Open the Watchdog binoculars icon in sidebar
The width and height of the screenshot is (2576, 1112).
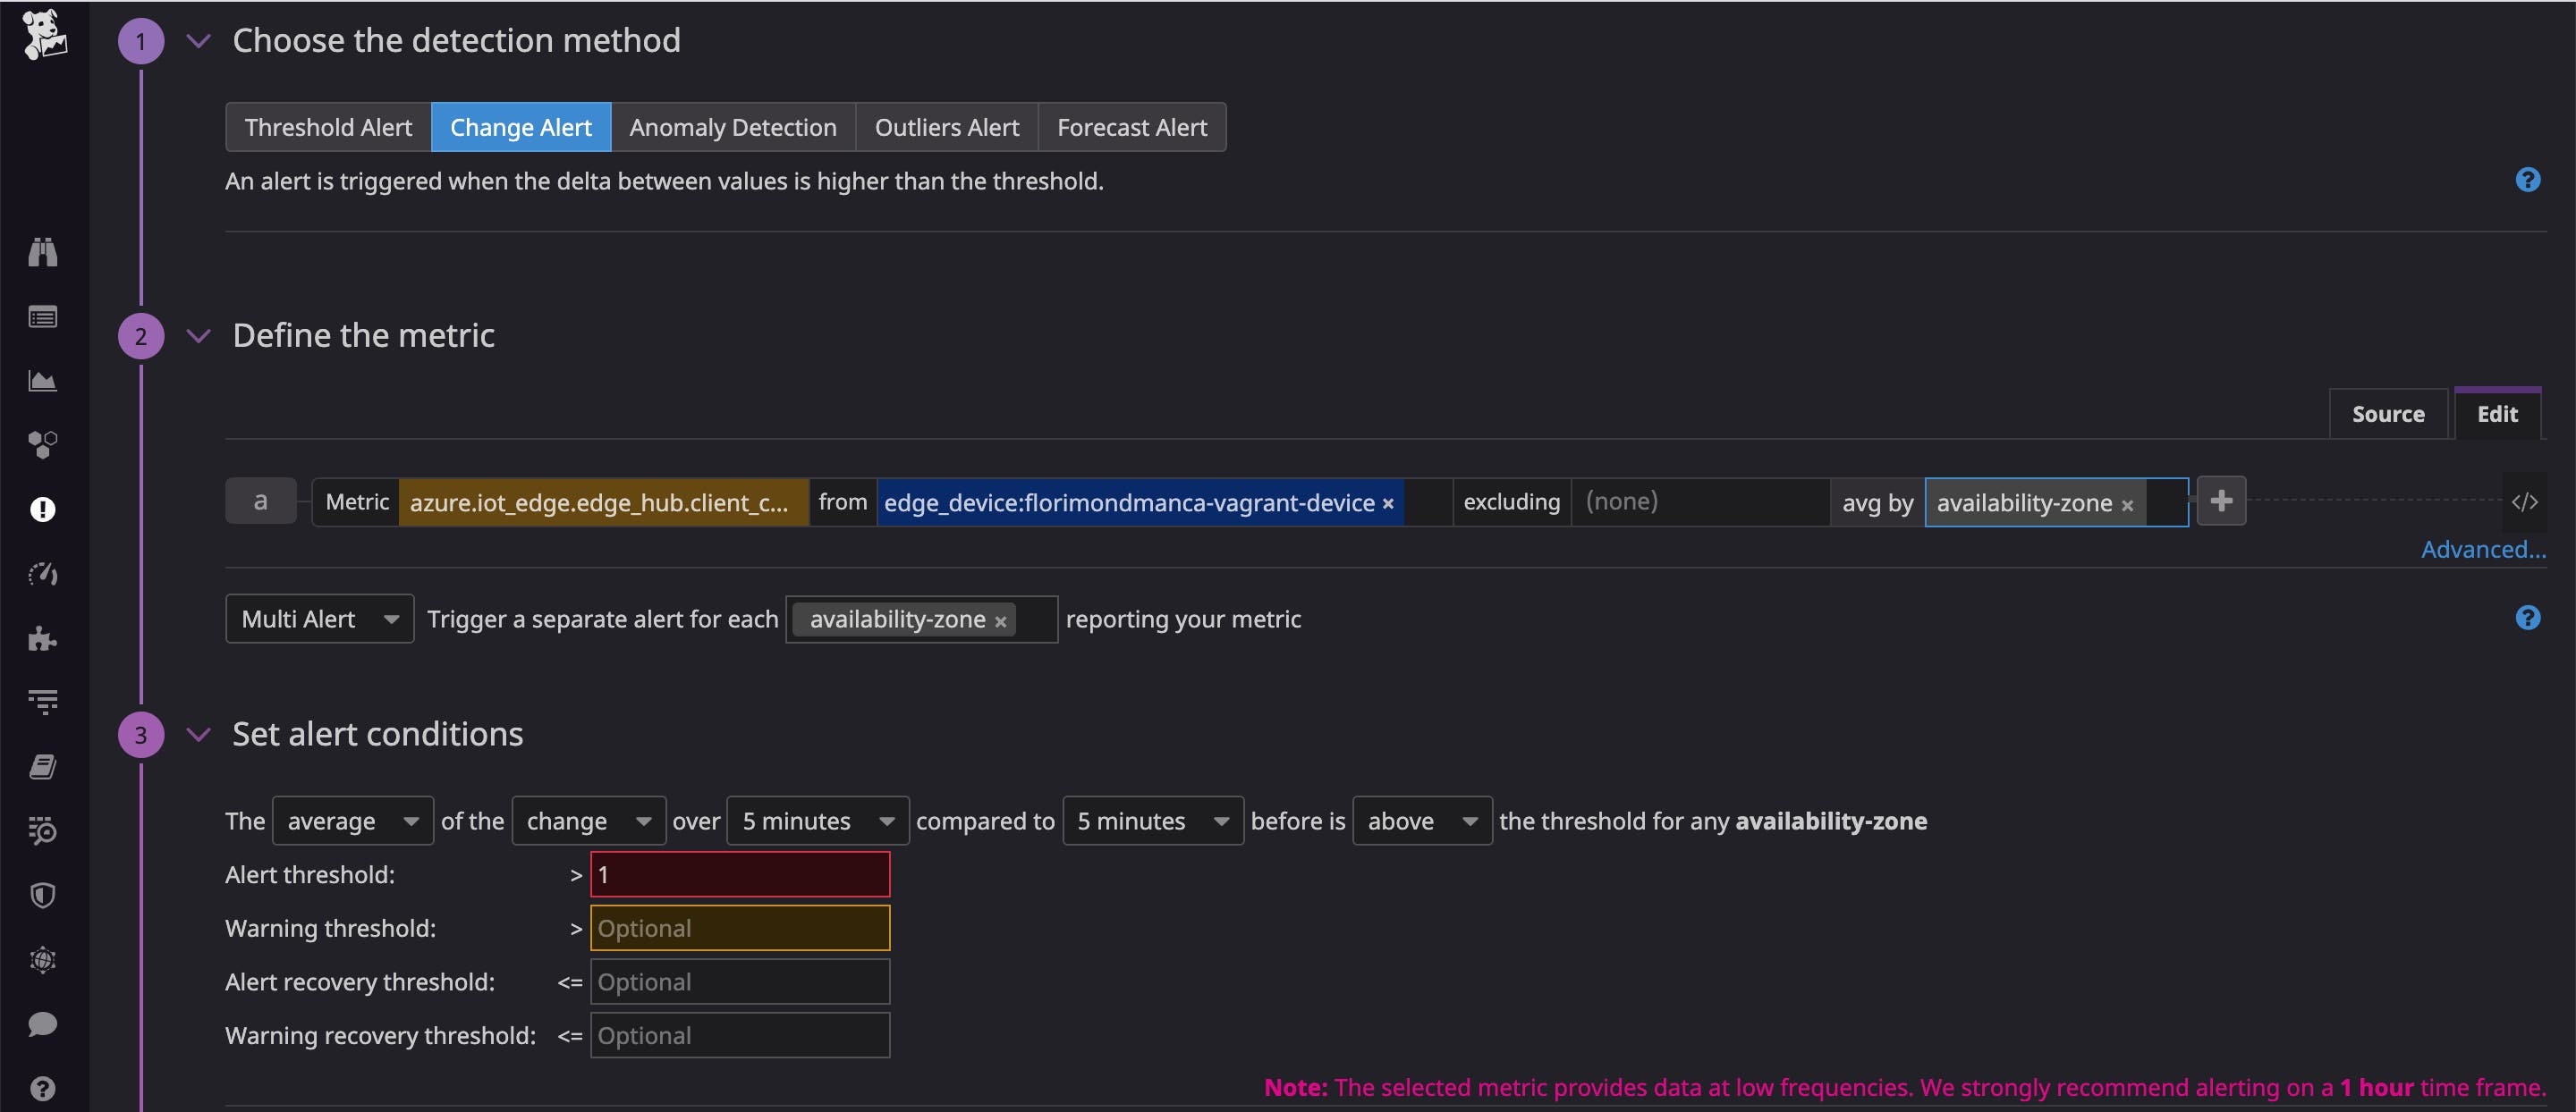[42, 252]
